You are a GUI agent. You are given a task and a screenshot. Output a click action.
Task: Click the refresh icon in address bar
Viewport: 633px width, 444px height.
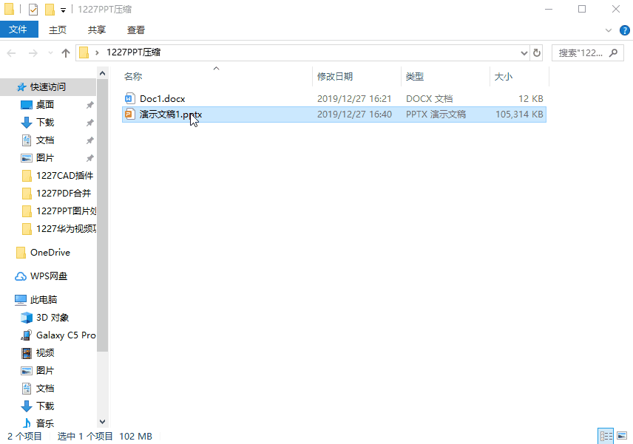pyautogui.click(x=537, y=52)
